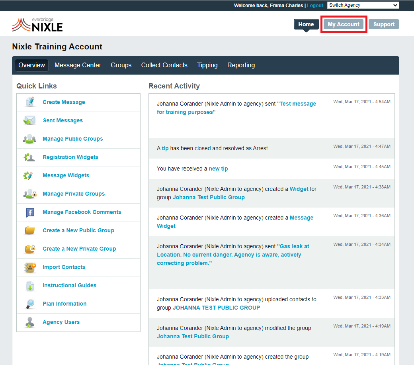Click the Sent Messages envelope icon

point(30,120)
